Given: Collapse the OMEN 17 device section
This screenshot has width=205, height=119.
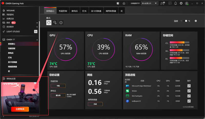Looking at the screenshot, I should click(x=37, y=40).
